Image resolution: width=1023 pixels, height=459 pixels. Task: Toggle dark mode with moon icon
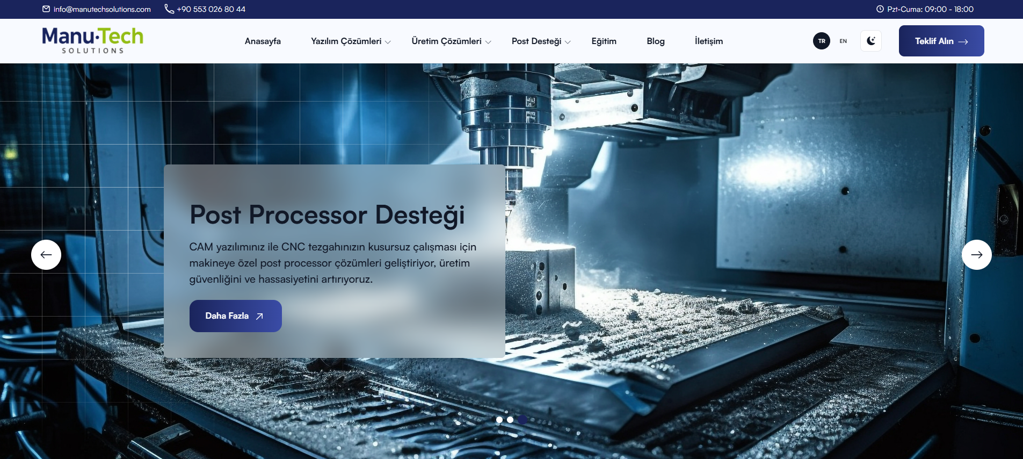tap(871, 41)
